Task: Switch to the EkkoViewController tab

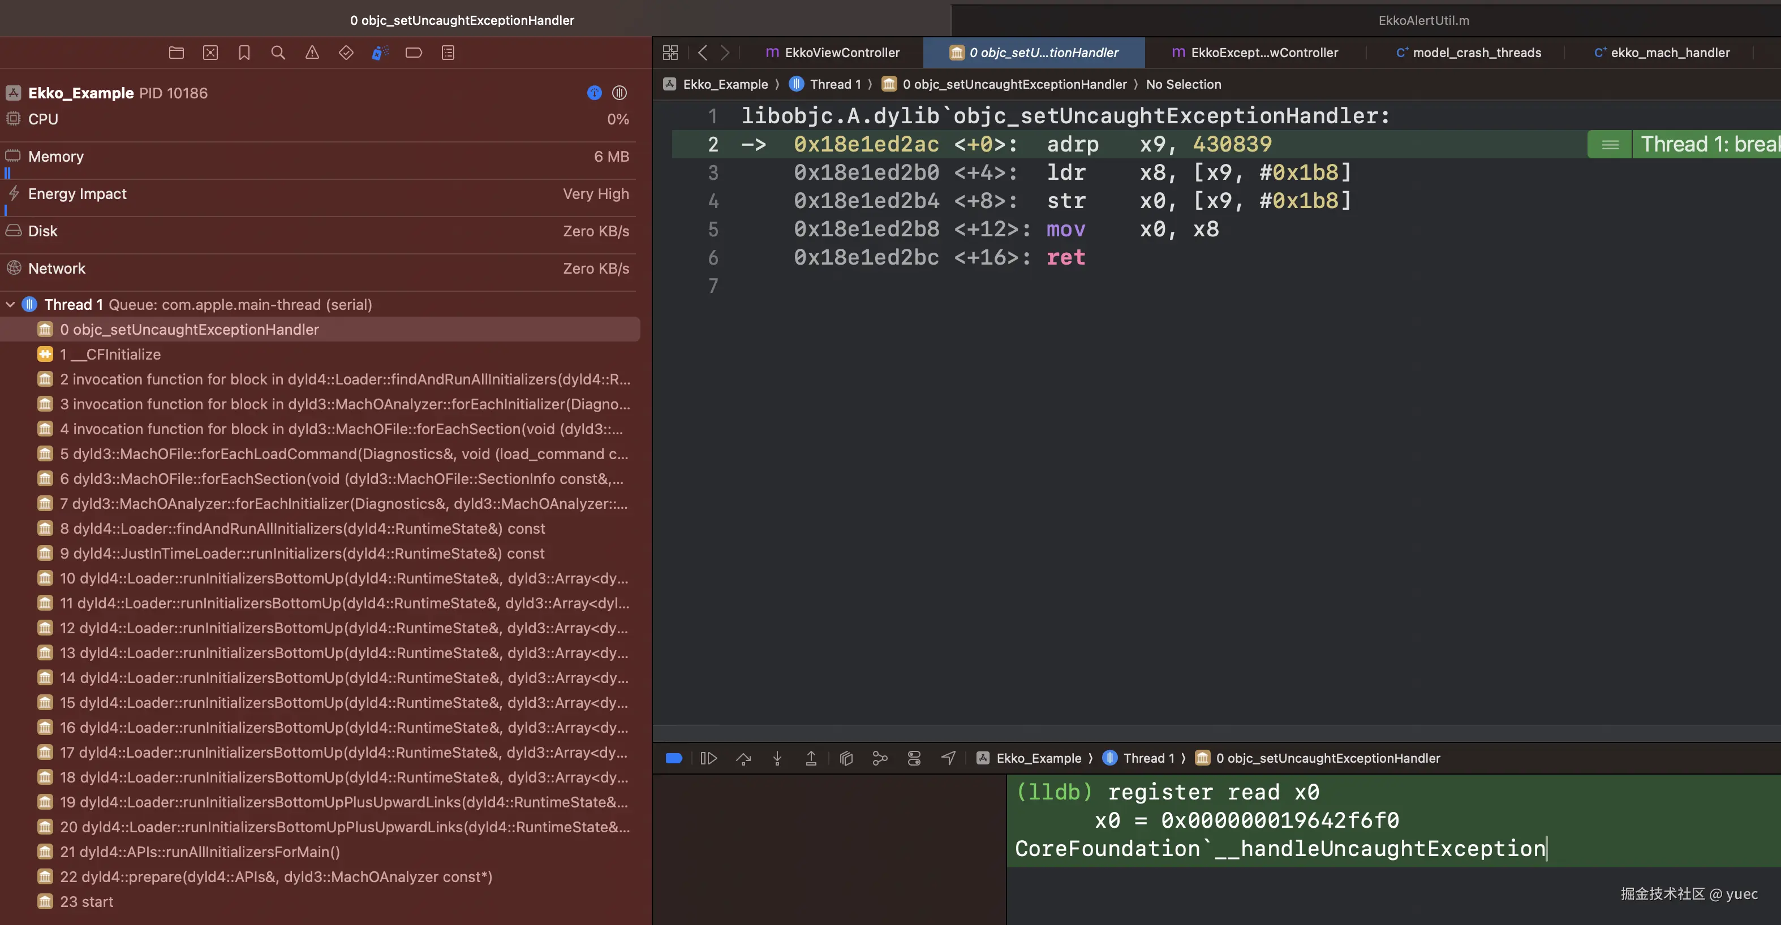Action: tap(841, 53)
